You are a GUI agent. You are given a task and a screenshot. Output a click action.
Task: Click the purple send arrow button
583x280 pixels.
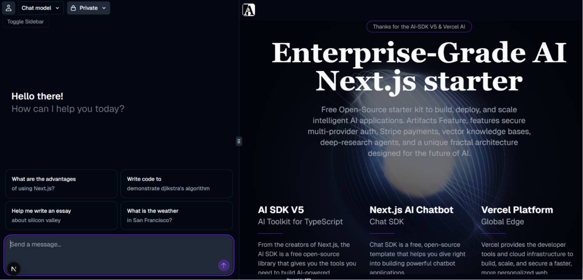coord(224,265)
